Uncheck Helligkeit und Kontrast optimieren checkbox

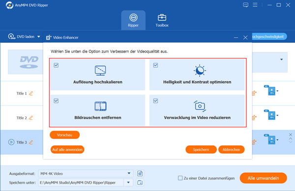point(155,65)
